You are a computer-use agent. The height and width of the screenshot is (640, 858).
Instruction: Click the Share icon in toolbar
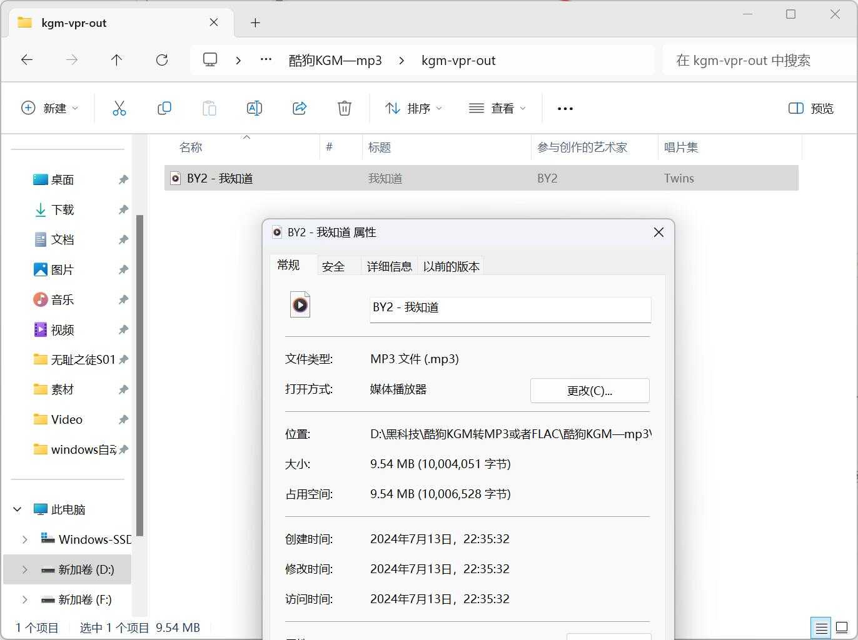coord(300,108)
